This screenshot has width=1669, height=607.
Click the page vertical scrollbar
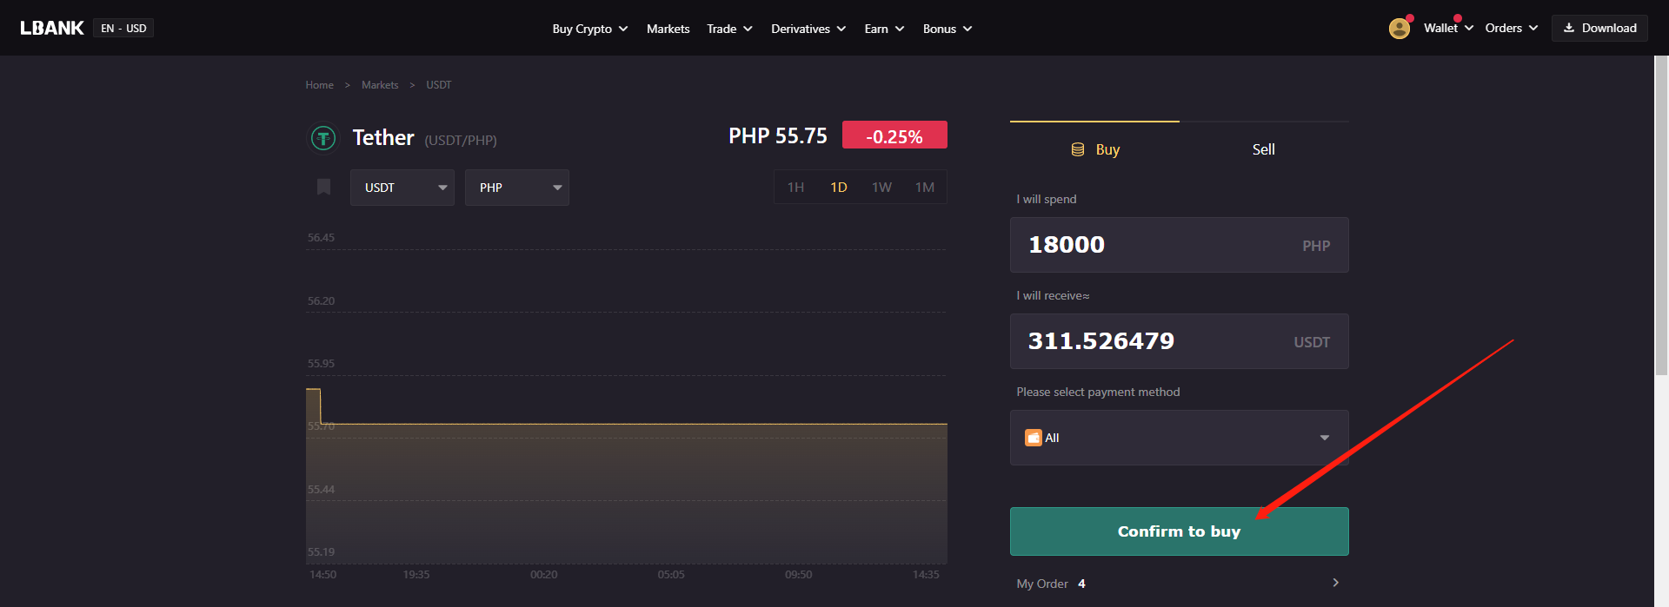(1661, 217)
